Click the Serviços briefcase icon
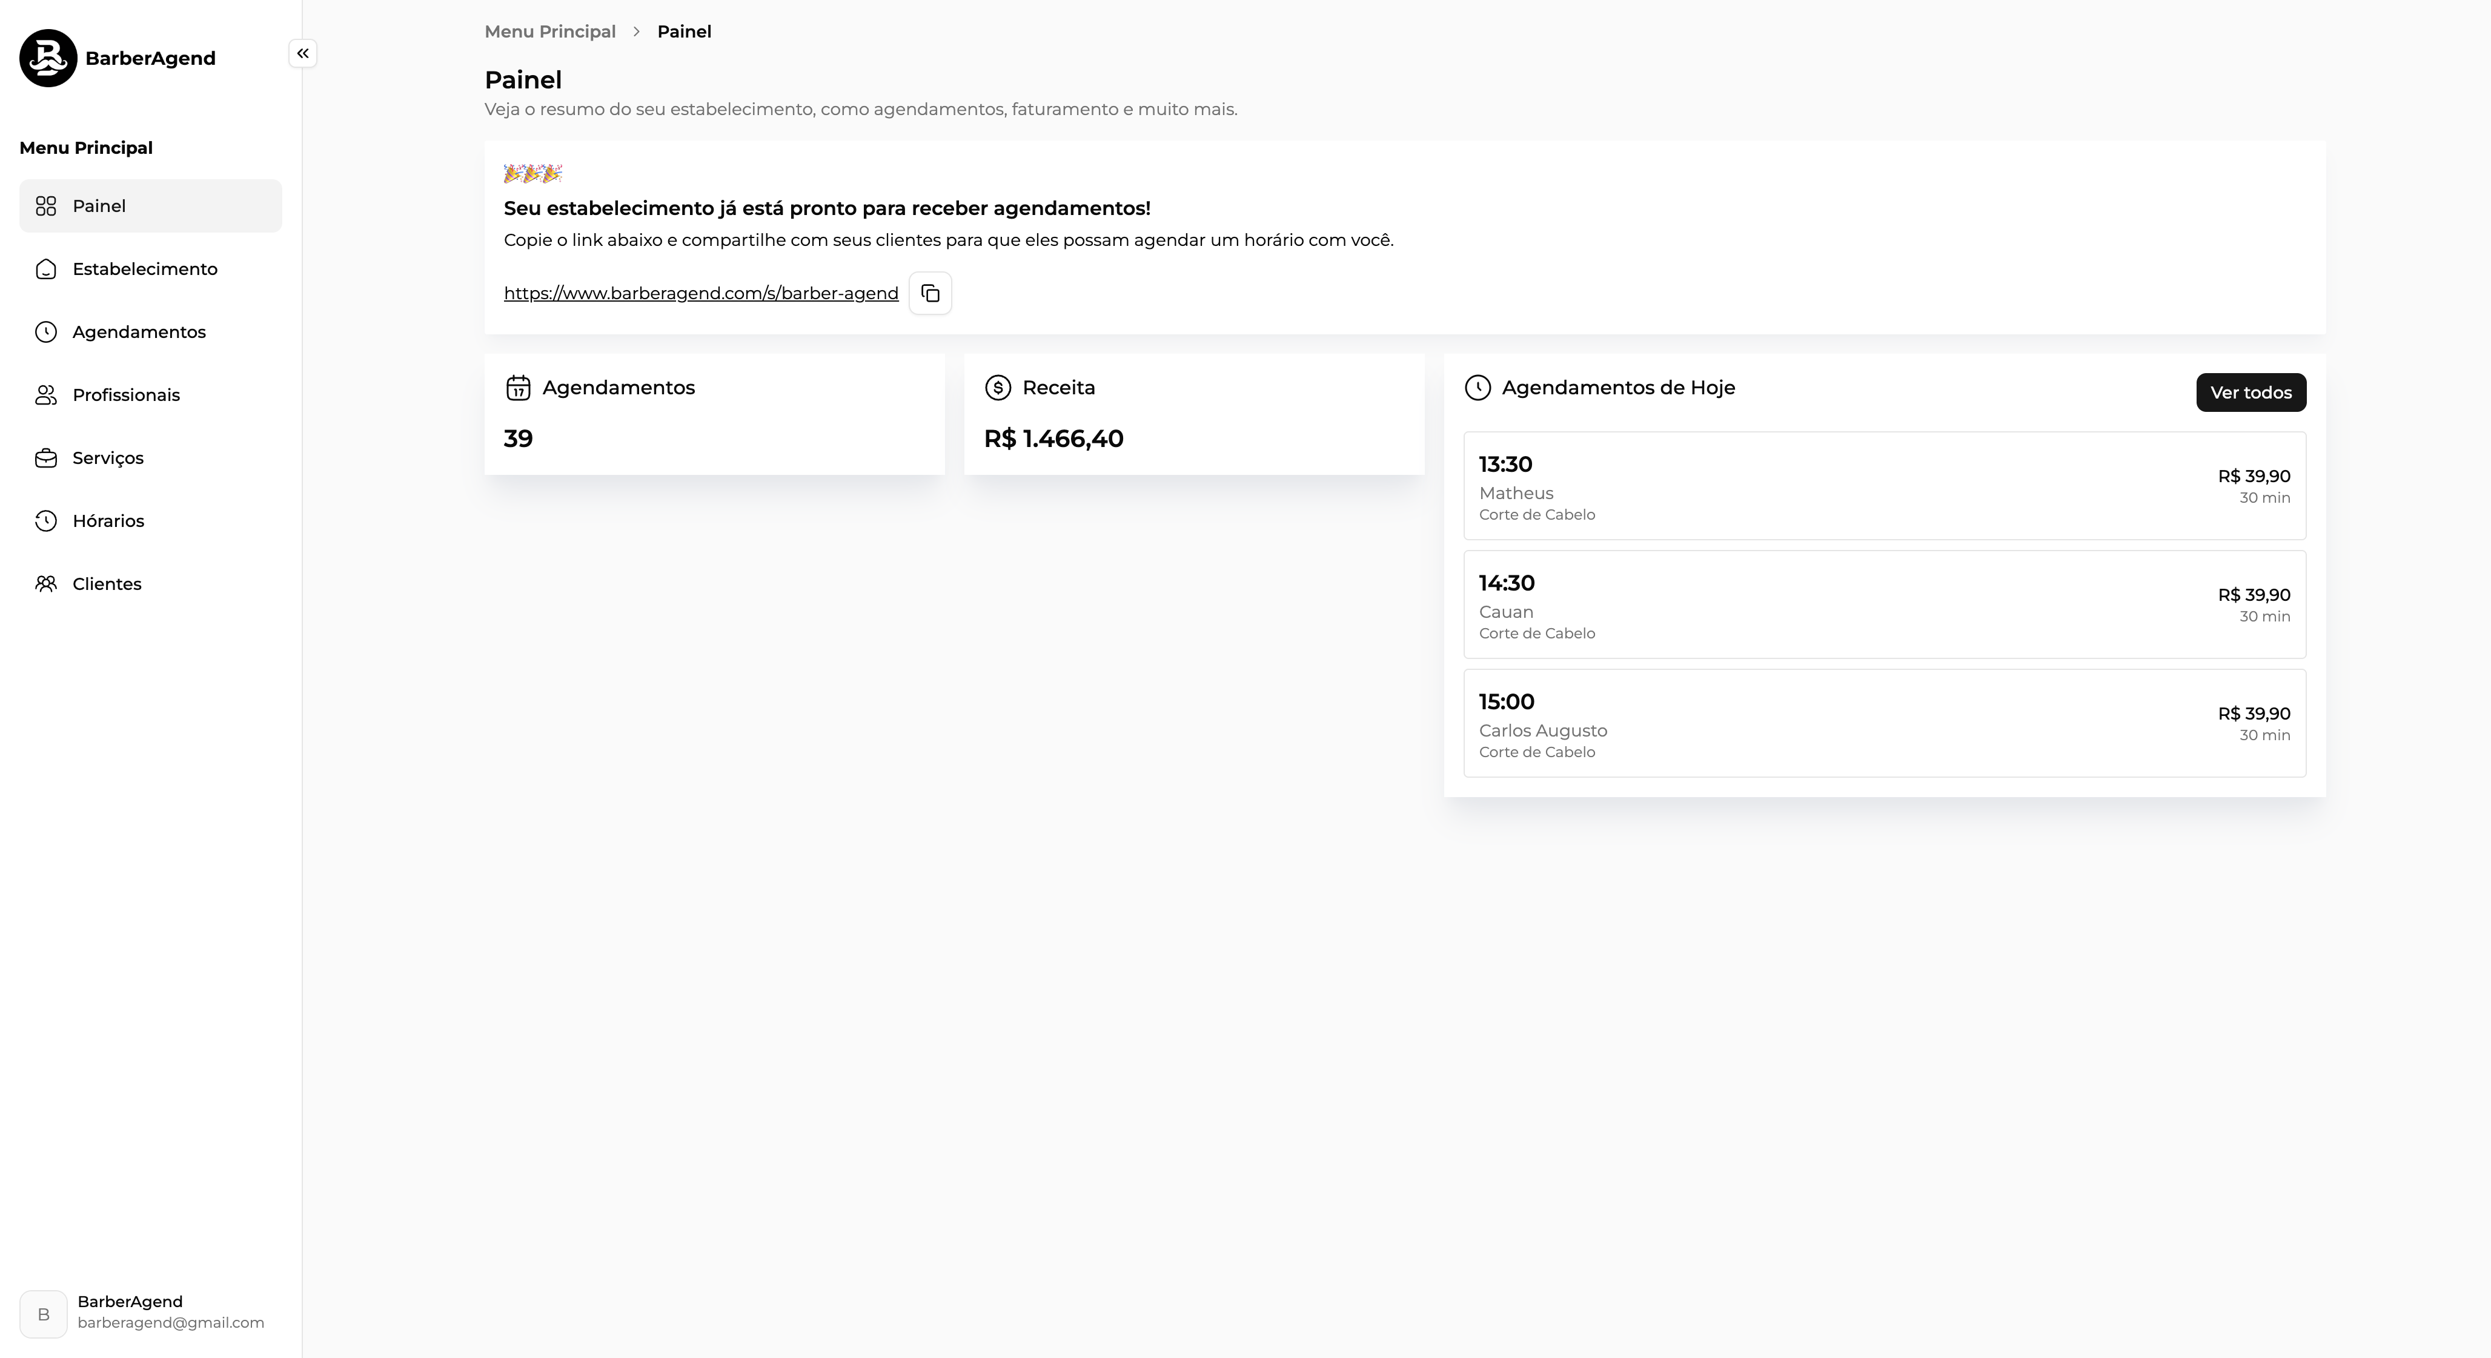 [45, 458]
